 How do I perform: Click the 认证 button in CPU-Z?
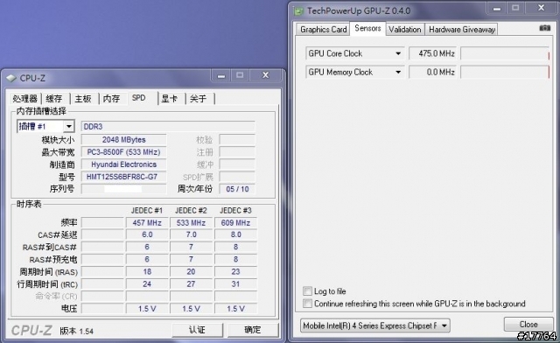point(197,330)
